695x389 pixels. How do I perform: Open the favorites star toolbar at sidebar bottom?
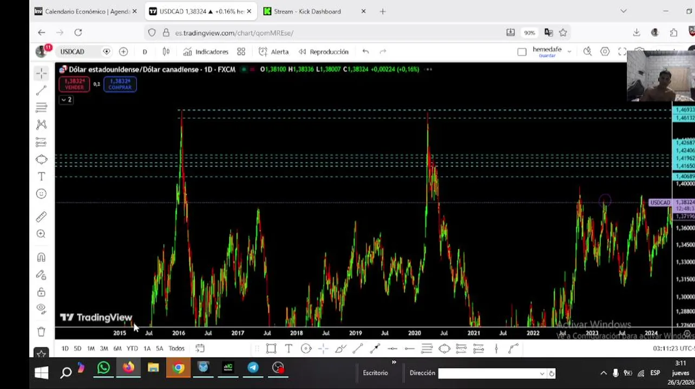click(x=41, y=354)
